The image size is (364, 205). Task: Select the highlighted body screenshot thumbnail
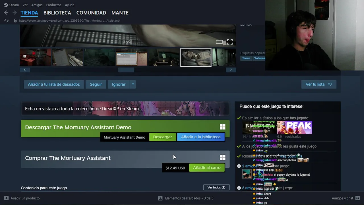pos(196,57)
